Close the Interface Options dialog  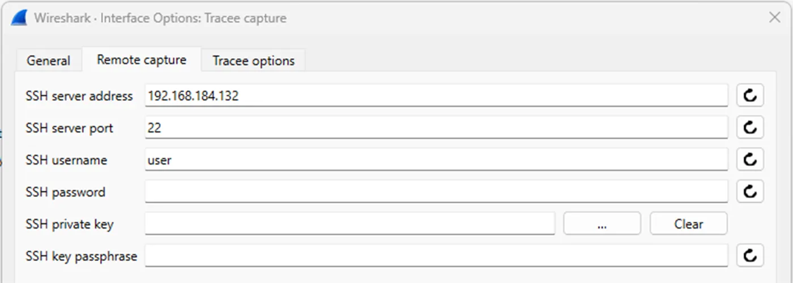[774, 18]
